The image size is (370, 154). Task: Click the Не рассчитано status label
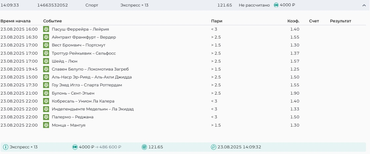[254, 5]
